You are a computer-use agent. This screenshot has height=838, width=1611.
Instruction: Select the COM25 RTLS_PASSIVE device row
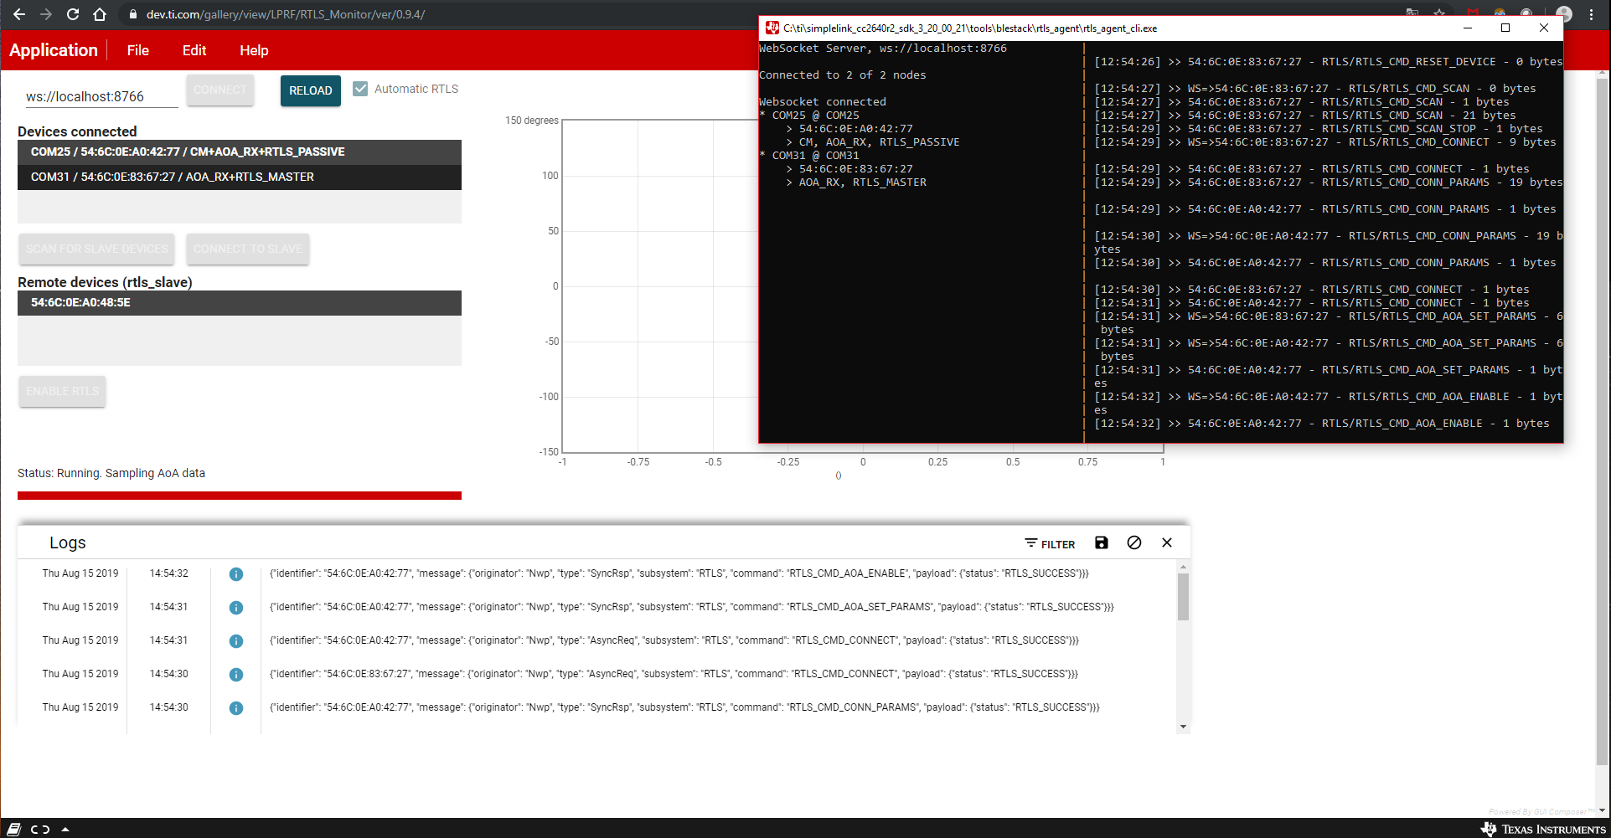point(240,152)
